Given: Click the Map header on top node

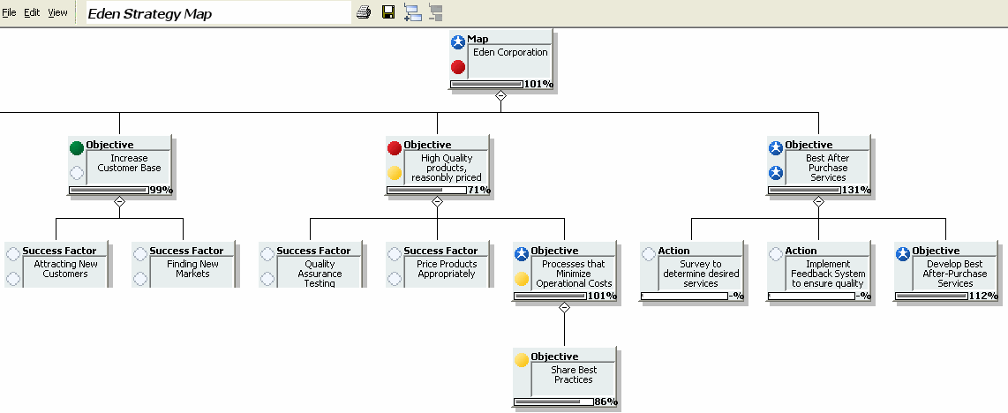Looking at the screenshot, I should (x=478, y=39).
